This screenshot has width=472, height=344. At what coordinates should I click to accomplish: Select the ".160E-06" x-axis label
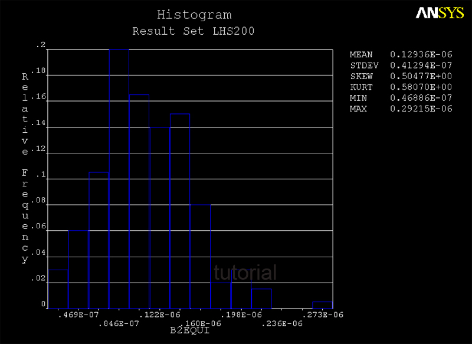tap(201, 323)
